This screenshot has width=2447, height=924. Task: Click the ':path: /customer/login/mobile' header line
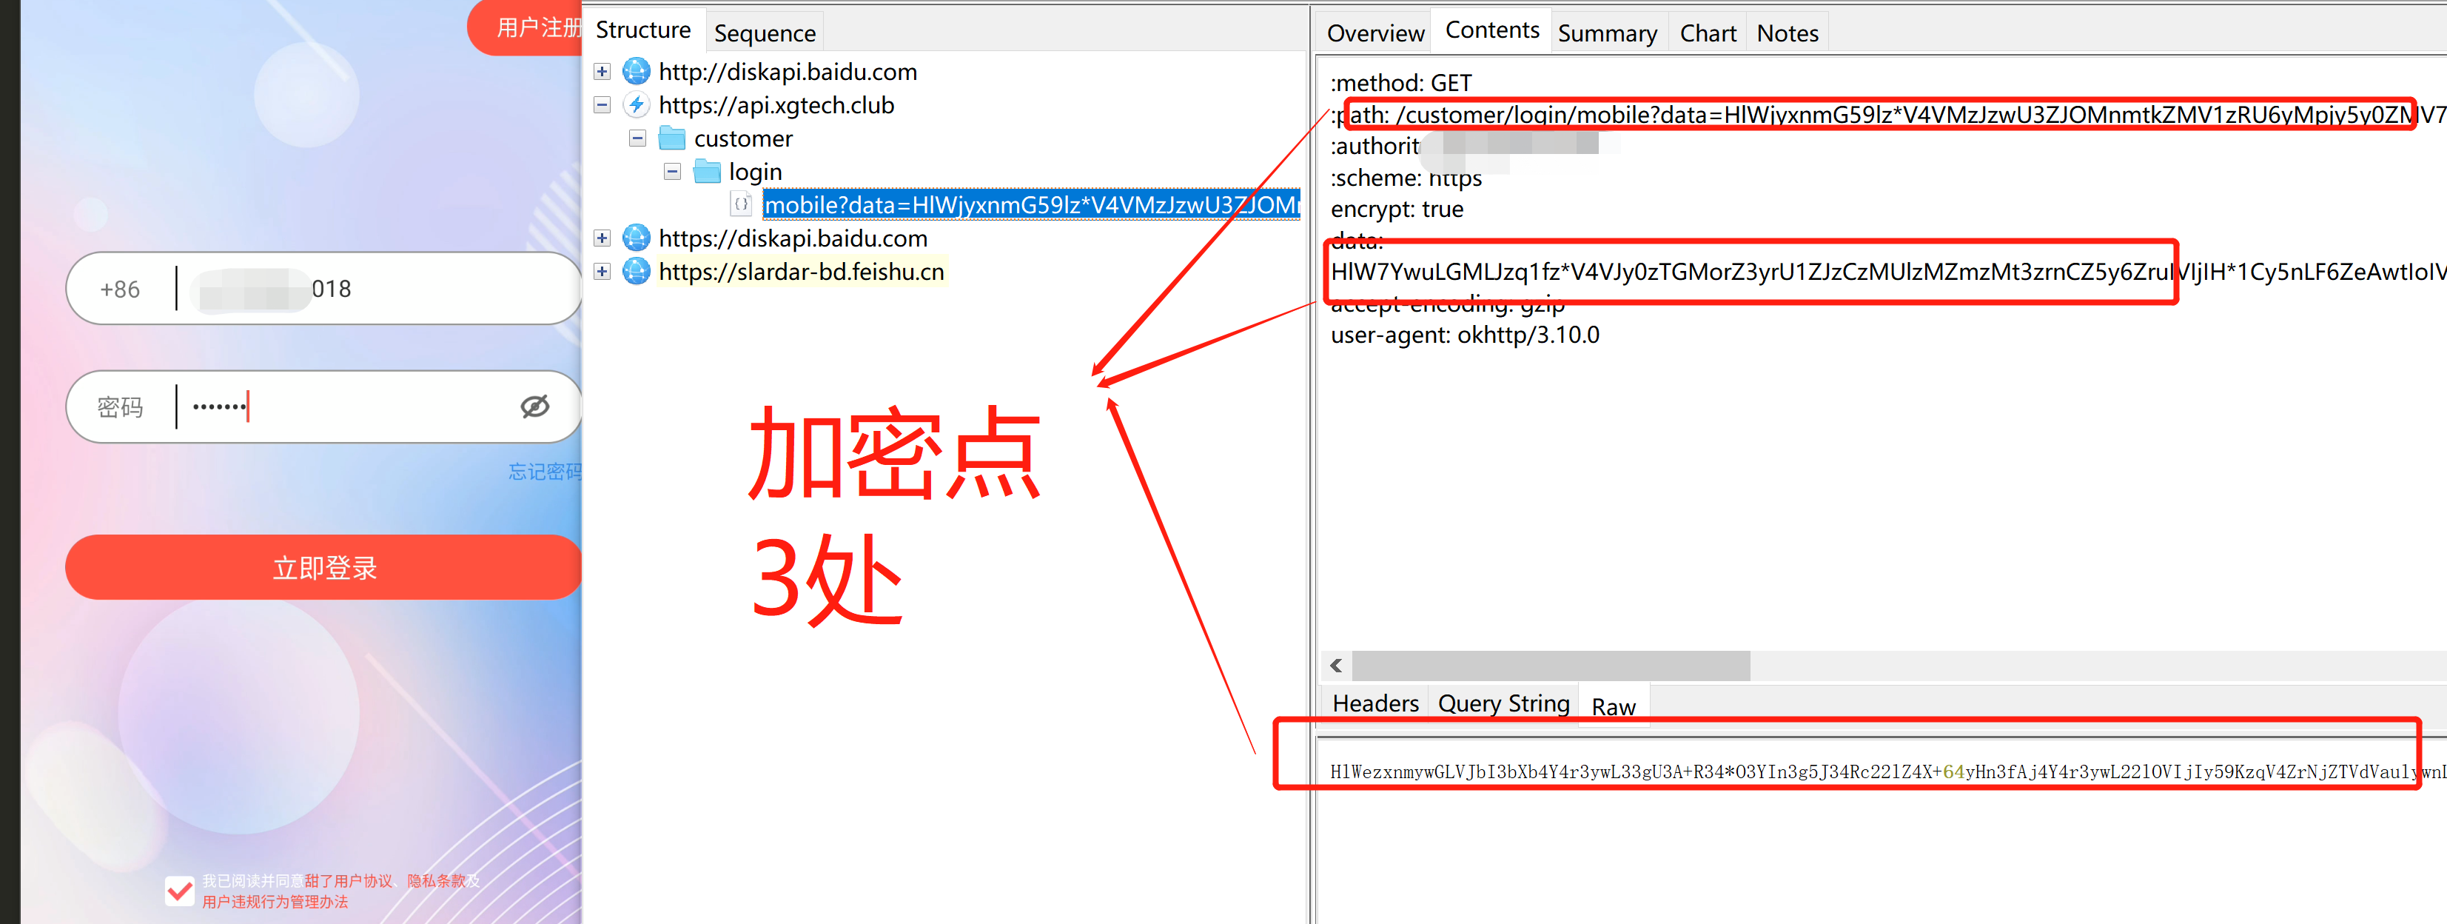pyautogui.click(x=1887, y=115)
